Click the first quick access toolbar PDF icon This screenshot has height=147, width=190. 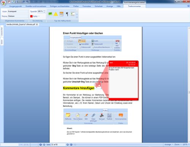click(9, 2)
